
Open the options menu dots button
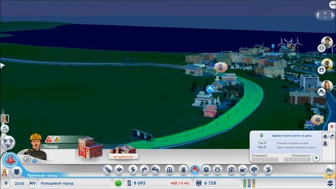point(333,5)
